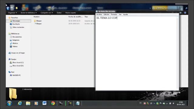Open Explorer help question mark icon
The height and width of the screenshot is (109, 194).
[185, 13]
